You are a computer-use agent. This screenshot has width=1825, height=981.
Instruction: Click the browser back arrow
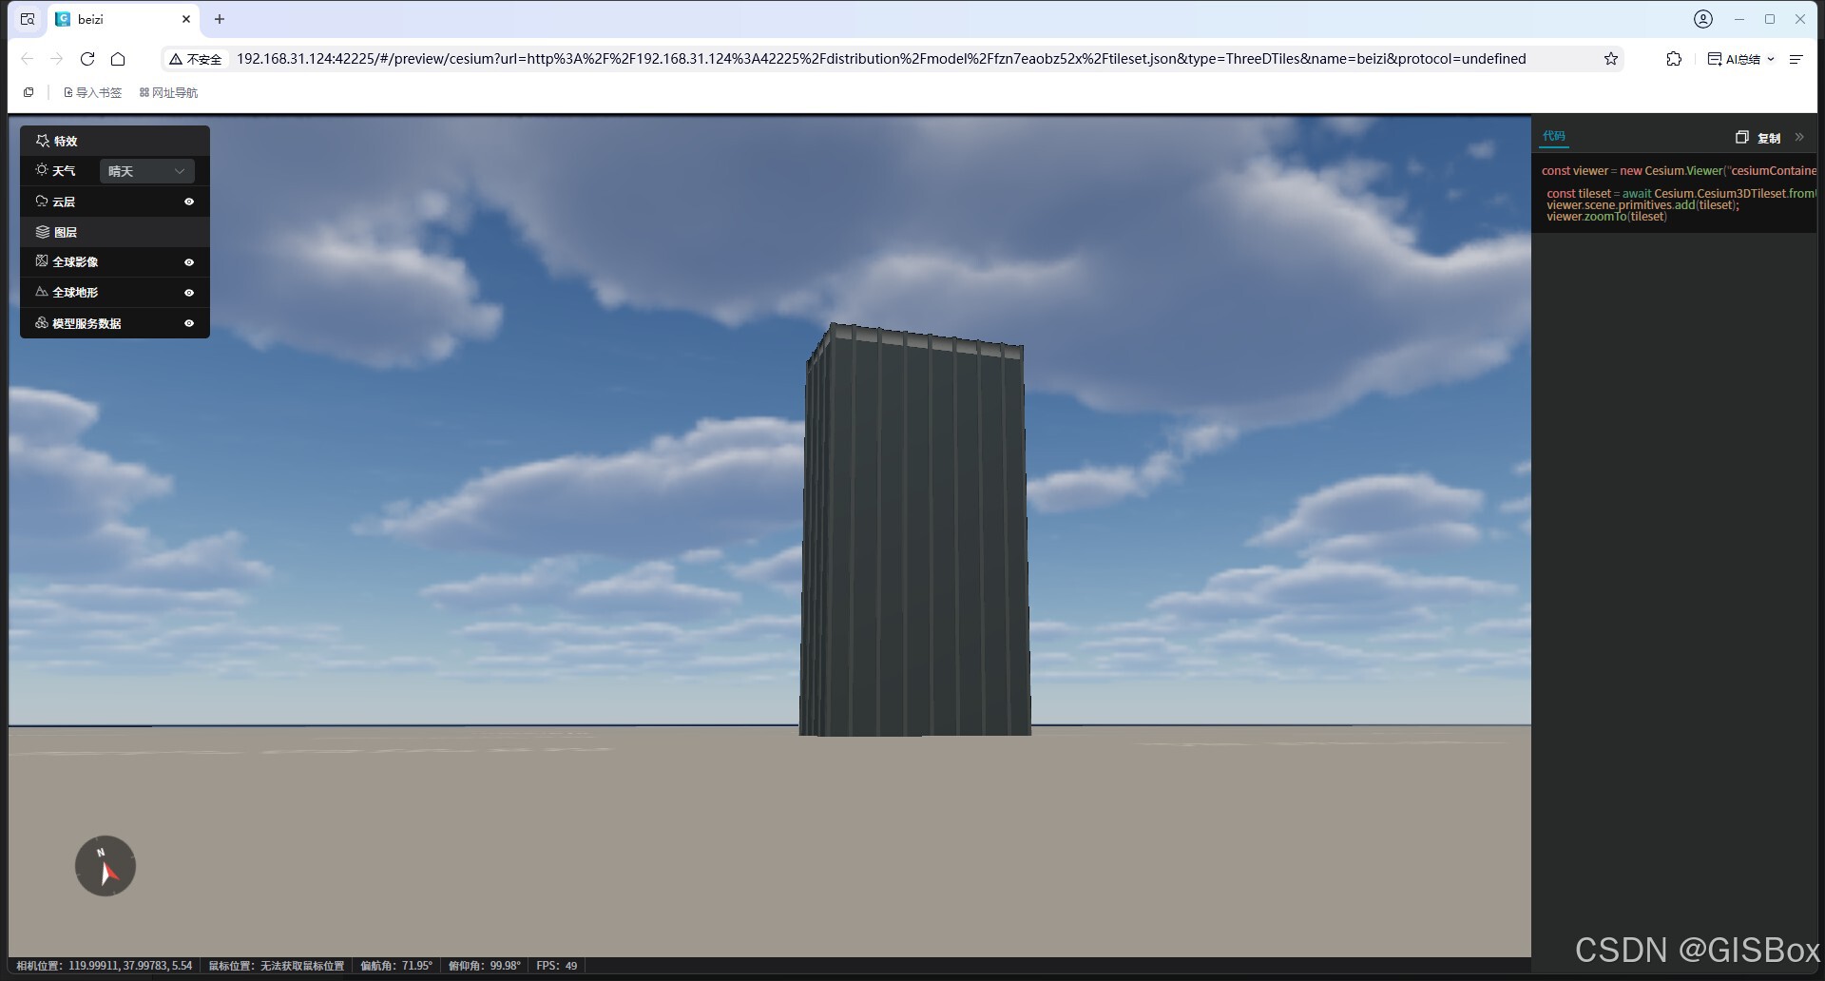pos(27,59)
